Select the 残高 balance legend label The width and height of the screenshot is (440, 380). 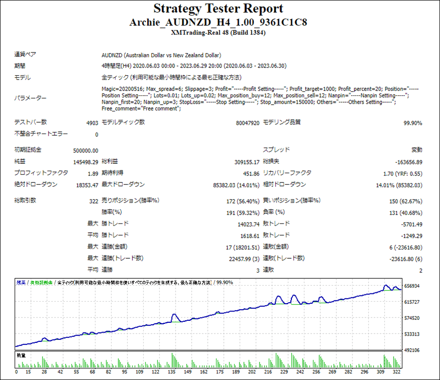point(21,283)
